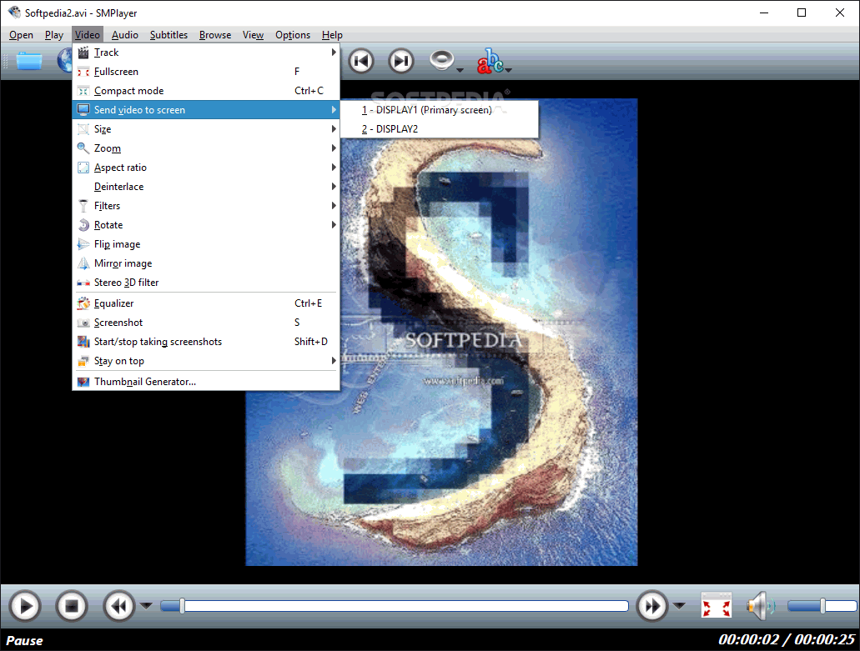Click the Stereo 3D filter glasses icon
860x651 pixels.
tap(83, 283)
